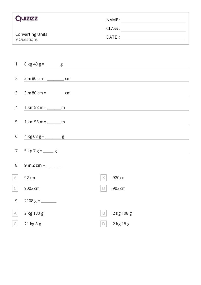This screenshot has height=285, width=201.
Task: Click the answer blank for 4 kg 68 g
Action: tap(53, 137)
